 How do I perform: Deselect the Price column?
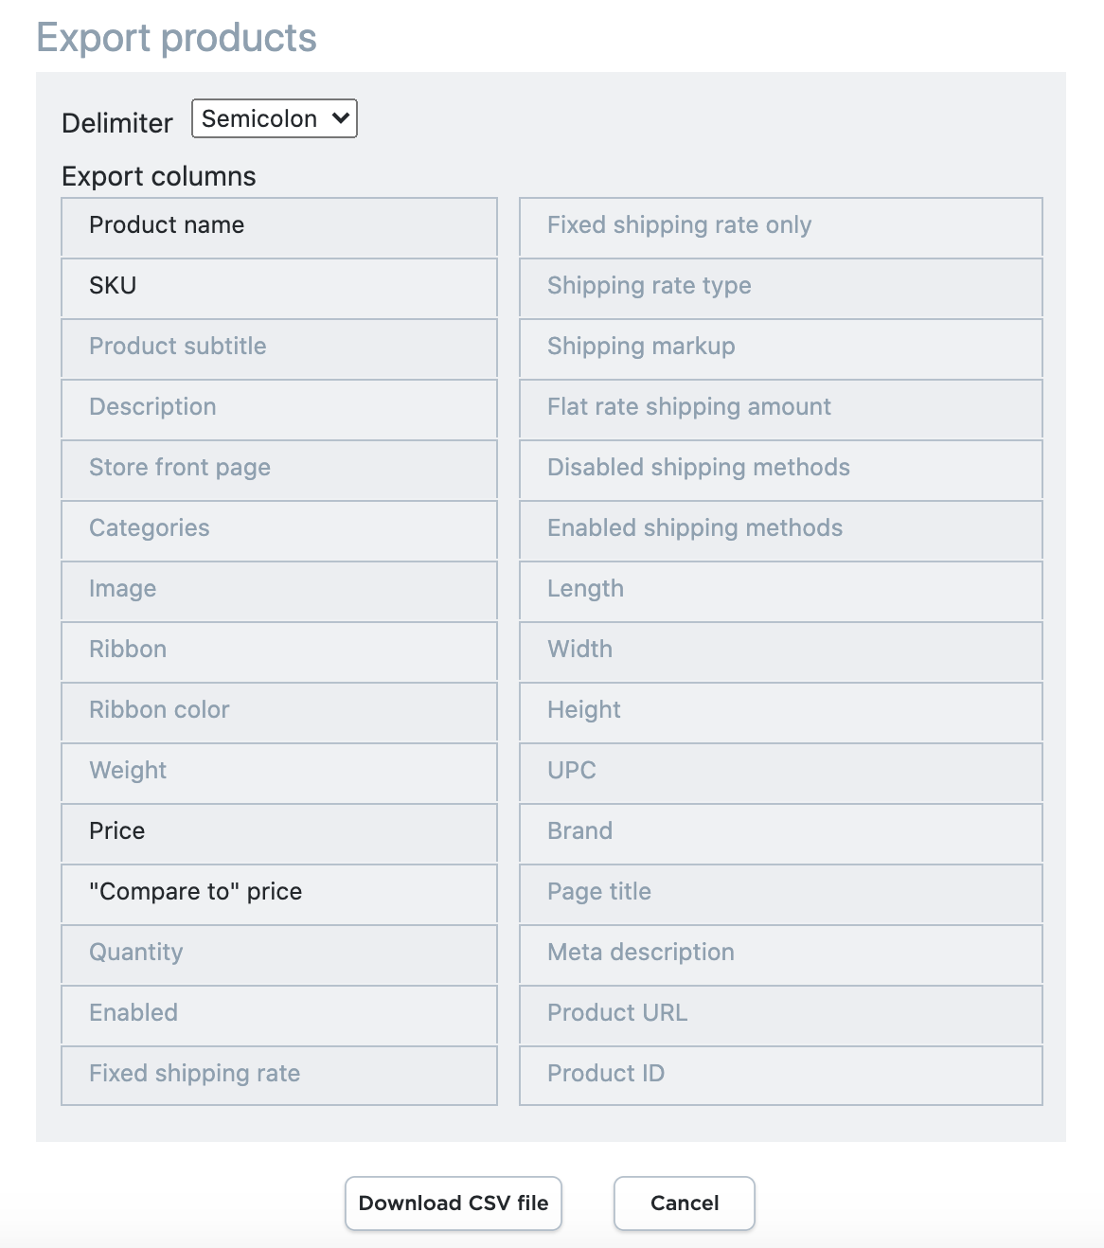coord(279,832)
